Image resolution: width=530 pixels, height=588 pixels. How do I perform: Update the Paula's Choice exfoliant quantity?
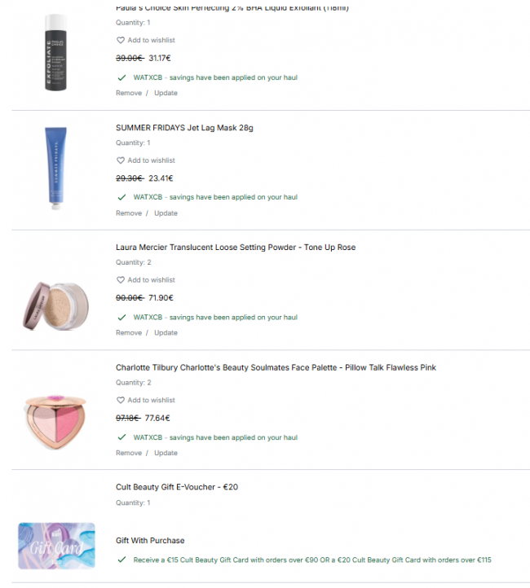pyautogui.click(x=166, y=93)
